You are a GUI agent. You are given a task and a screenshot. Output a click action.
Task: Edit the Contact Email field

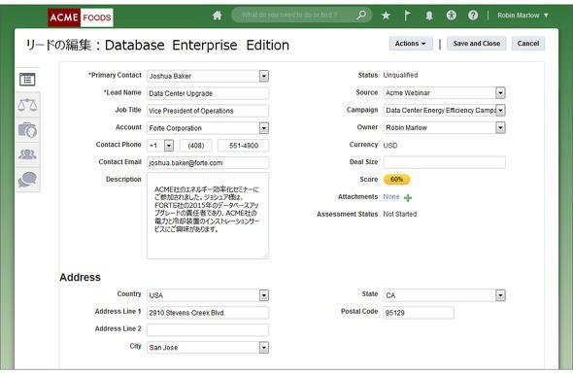tap(208, 162)
